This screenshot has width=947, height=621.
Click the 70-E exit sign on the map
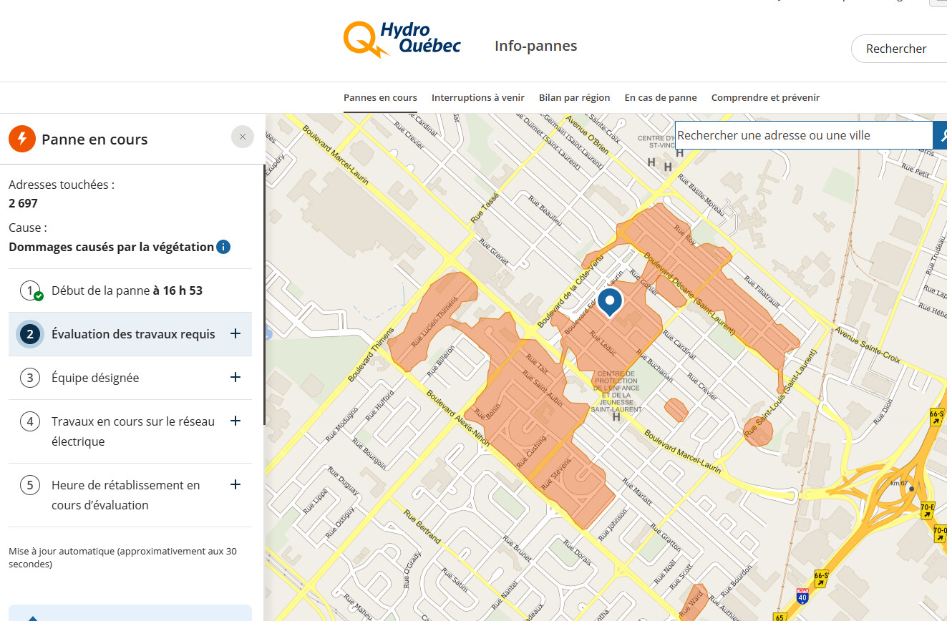coord(928,510)
